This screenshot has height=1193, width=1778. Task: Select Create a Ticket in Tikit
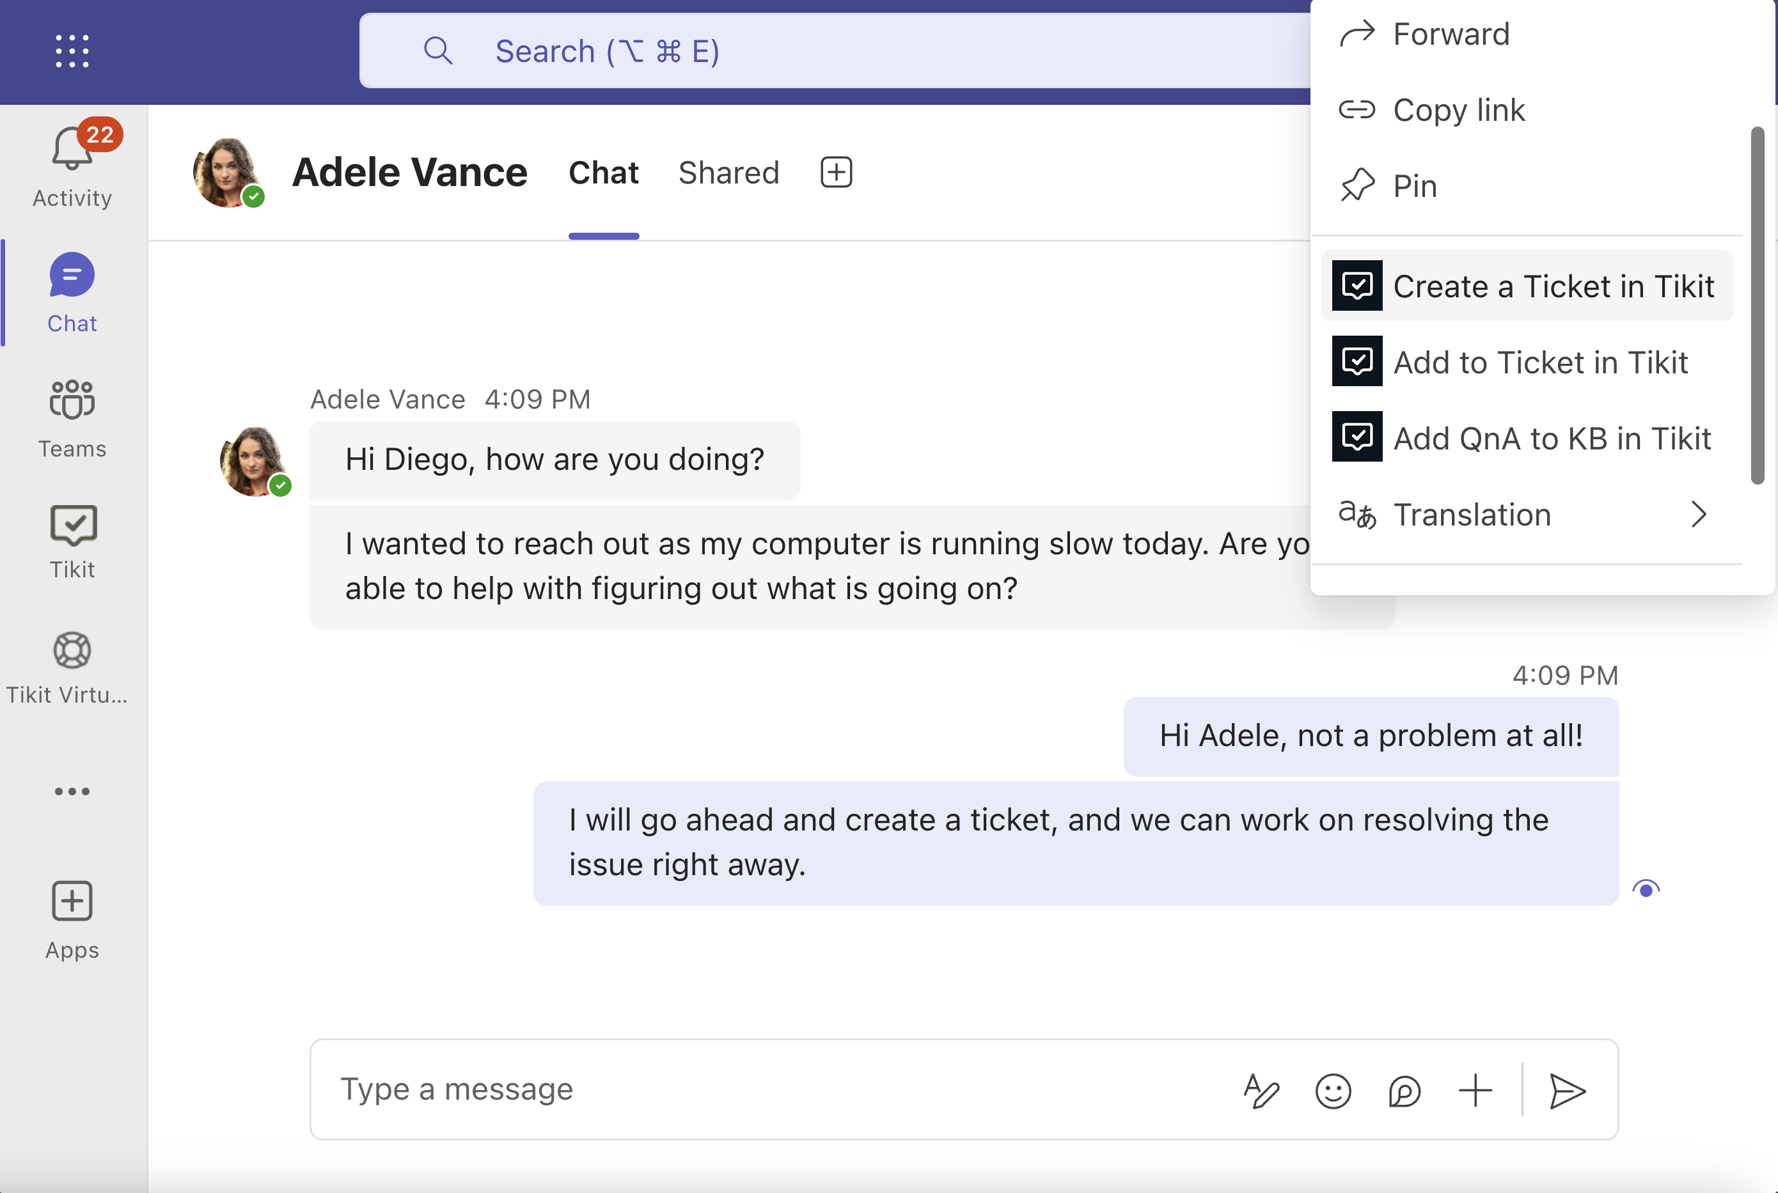pyautogui.click(x=1554, y=285)
